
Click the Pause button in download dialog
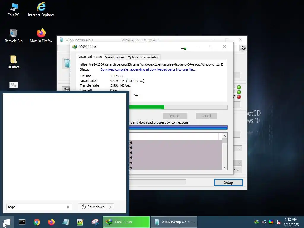[x=175, y=116]
